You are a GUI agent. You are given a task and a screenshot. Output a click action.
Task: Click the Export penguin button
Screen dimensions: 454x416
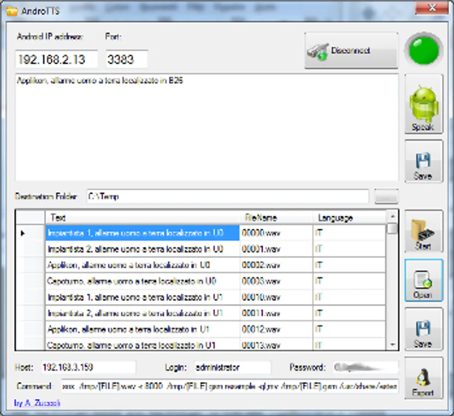click(x=423, y=378)
